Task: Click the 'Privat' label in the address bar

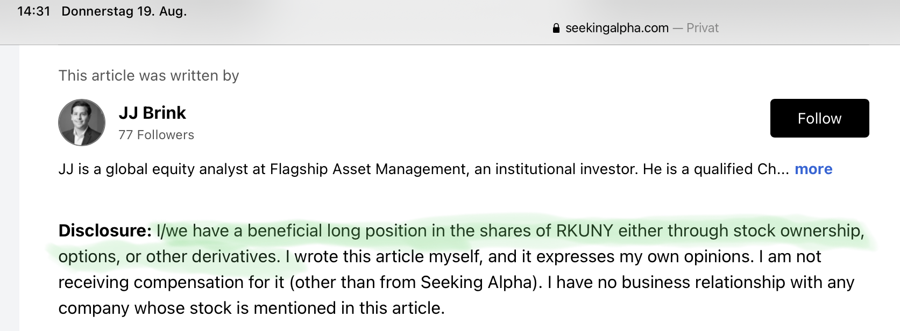Action: 702,28
